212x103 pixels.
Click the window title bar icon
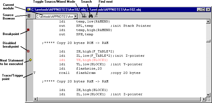coord(29,10)
